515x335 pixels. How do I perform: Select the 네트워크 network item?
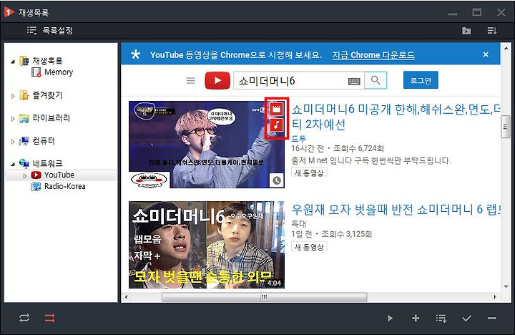pos(47,163)
